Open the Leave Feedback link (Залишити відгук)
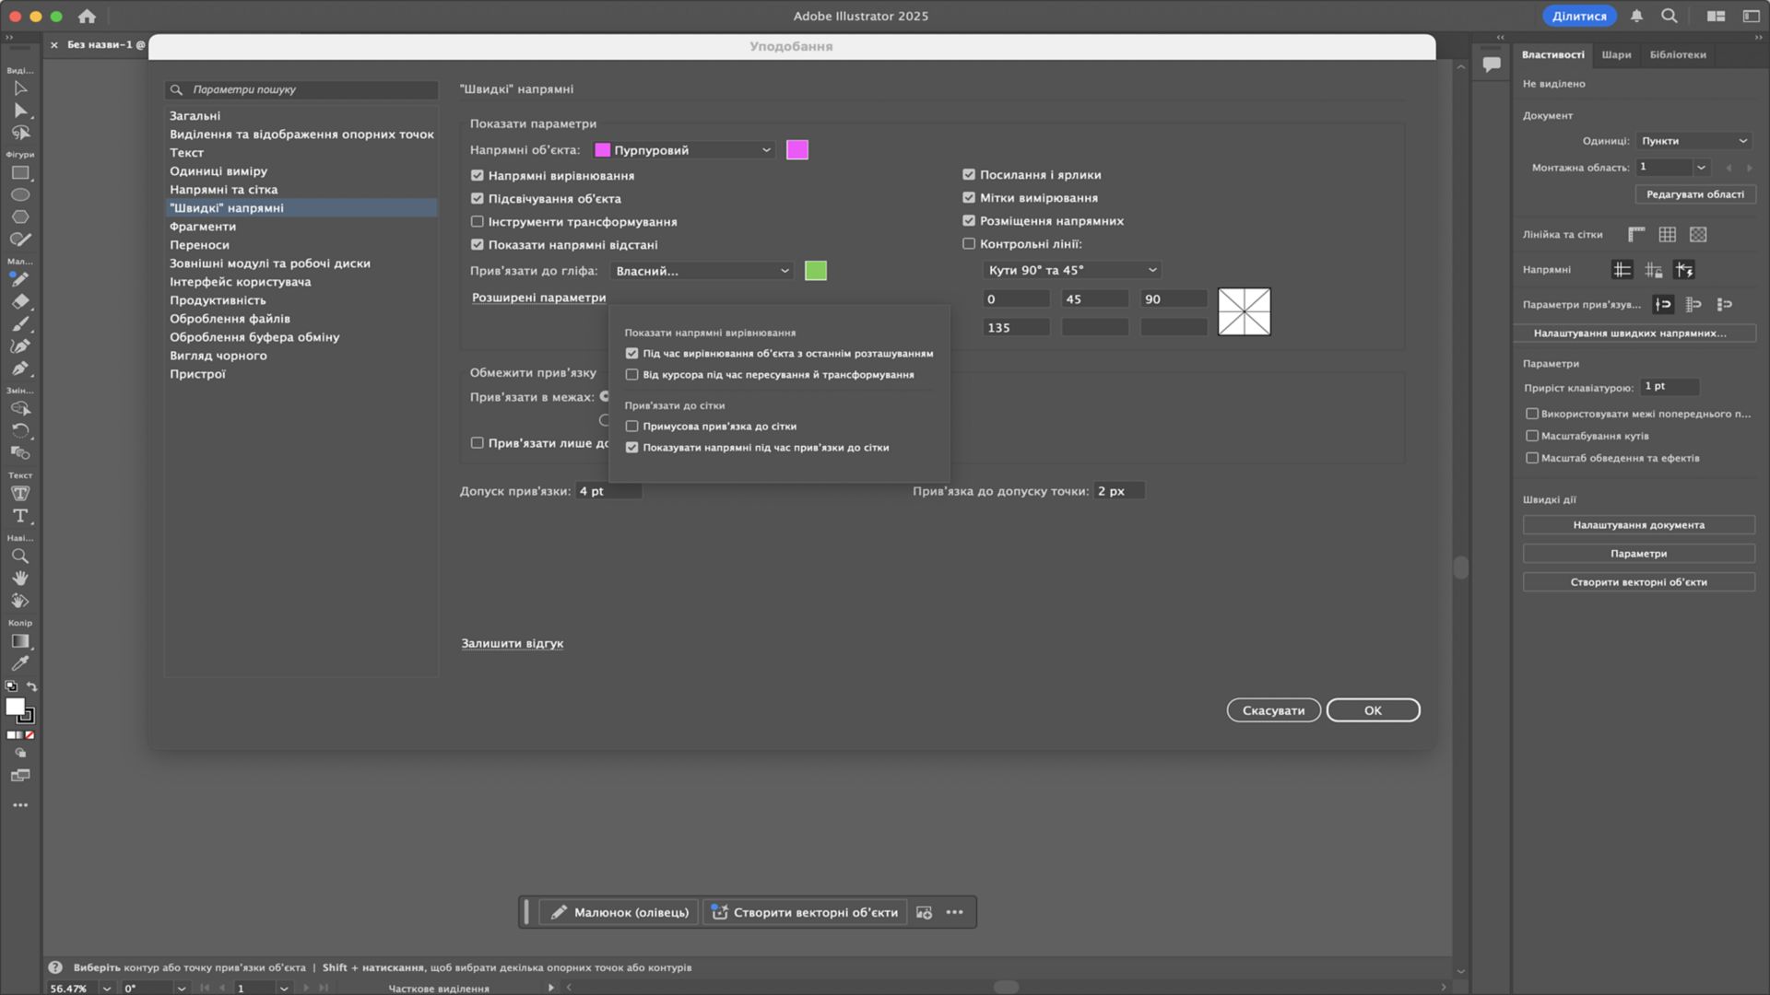Viewport: 1770px width, 995px height. tap(512, 644)
